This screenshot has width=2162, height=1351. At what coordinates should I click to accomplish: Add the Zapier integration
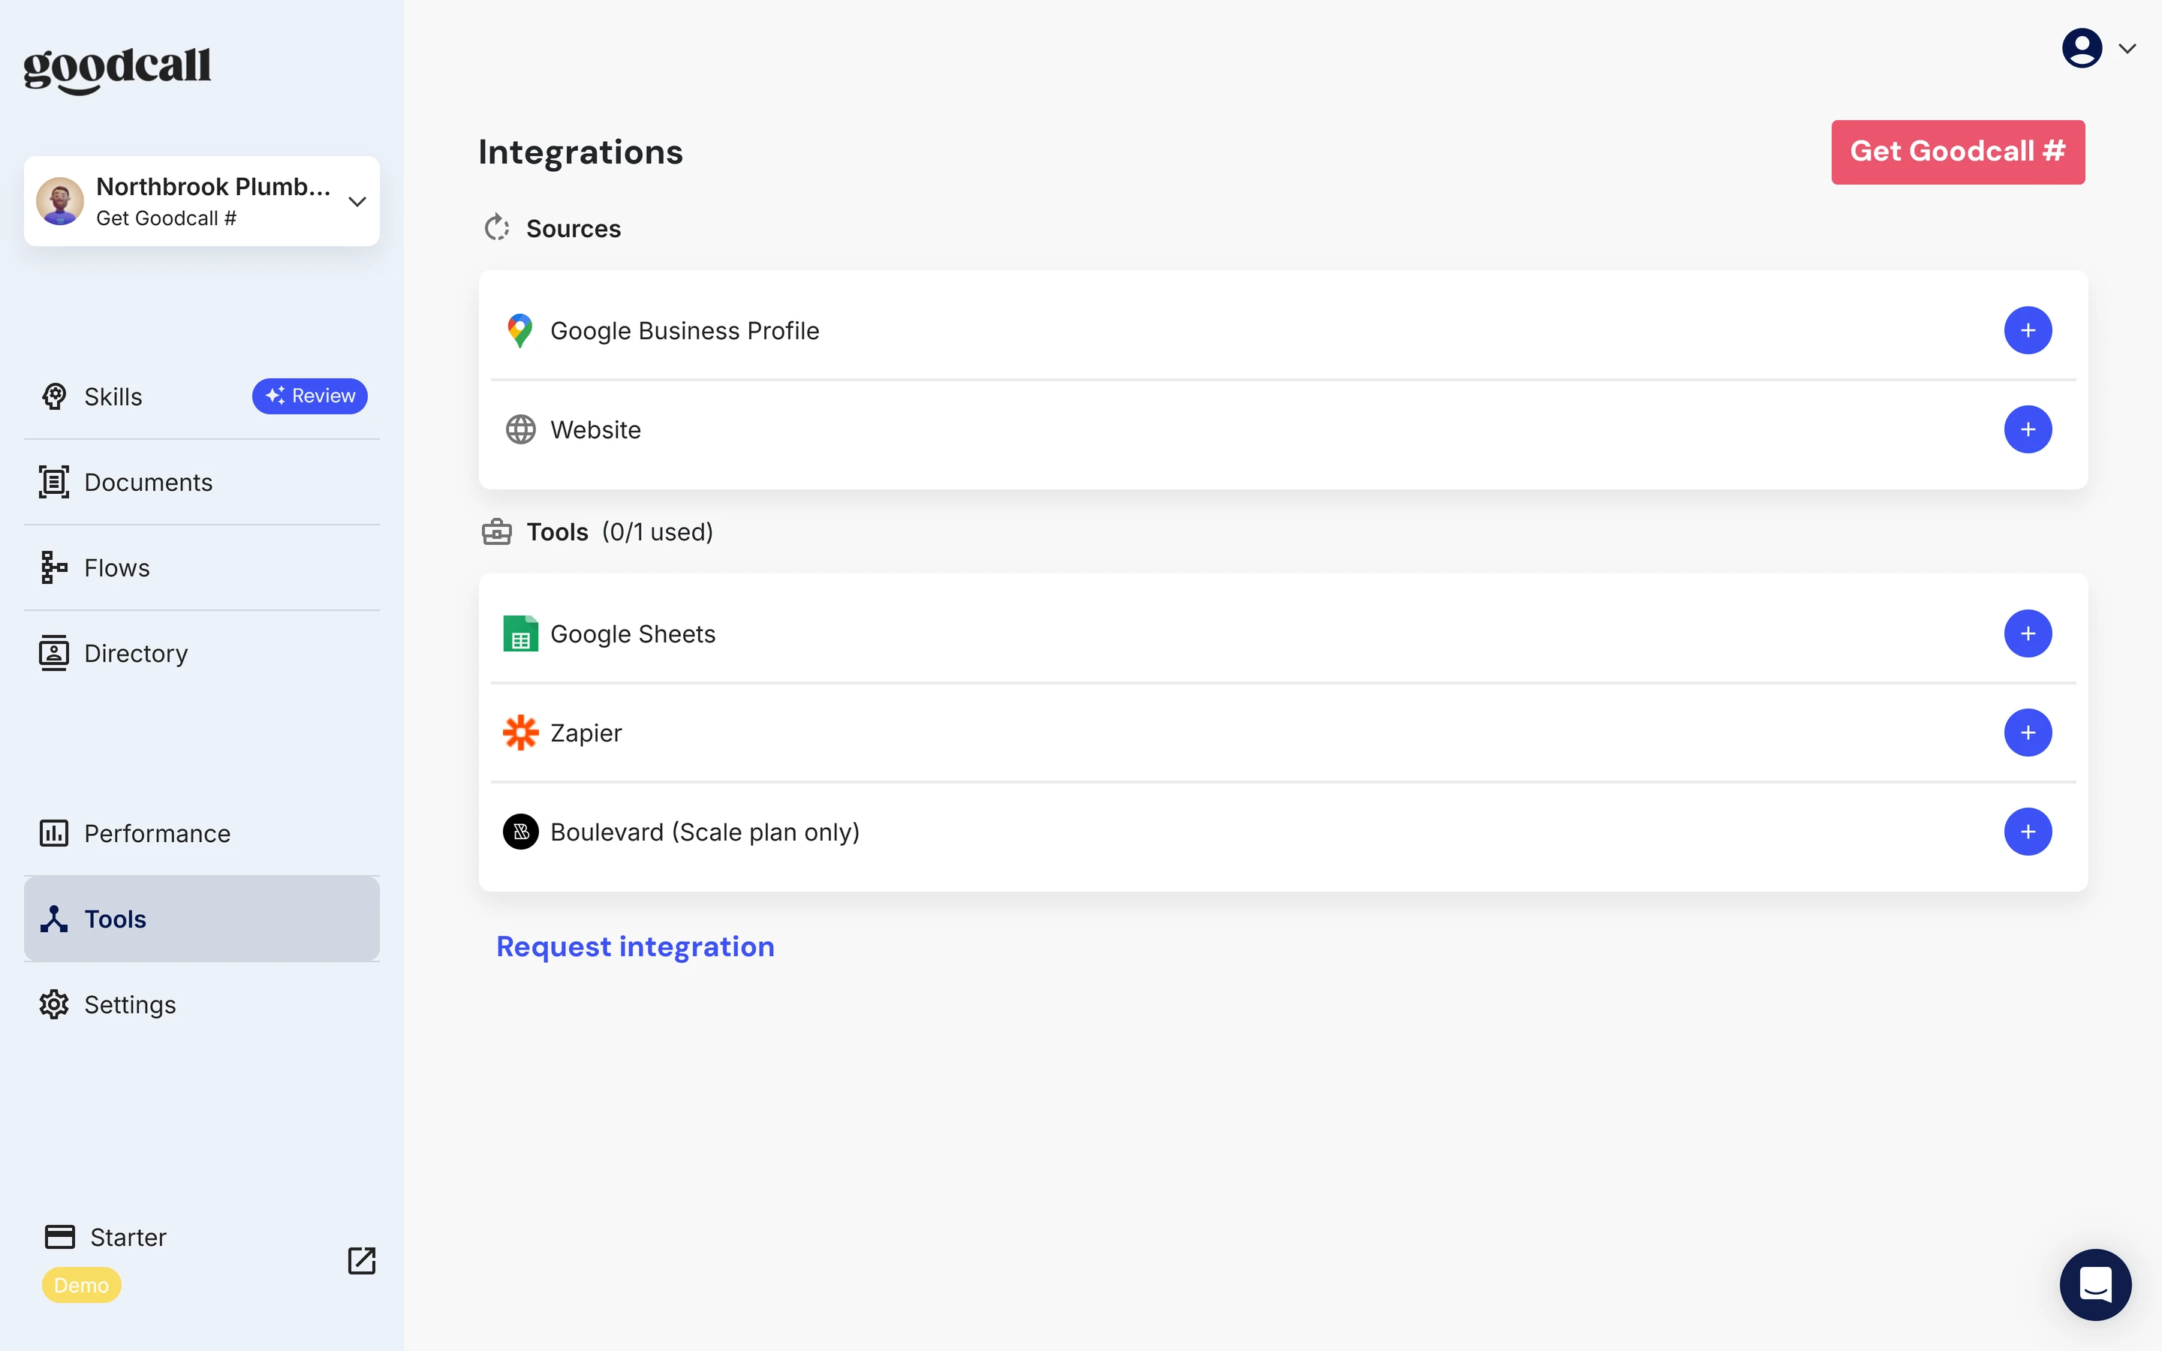pyautogui.click(x=2027, y=733)
